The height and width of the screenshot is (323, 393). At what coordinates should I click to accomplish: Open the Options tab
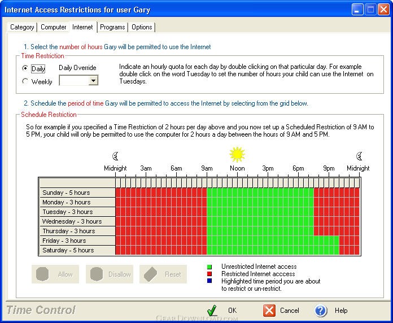click(142, 27)
